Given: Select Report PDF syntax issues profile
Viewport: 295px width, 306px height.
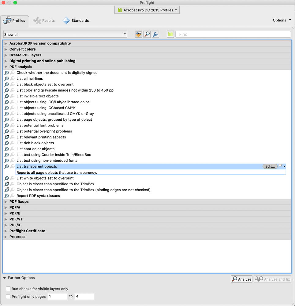Looking at the screenshot, I should pyautogui.click(x=38, y=195).
